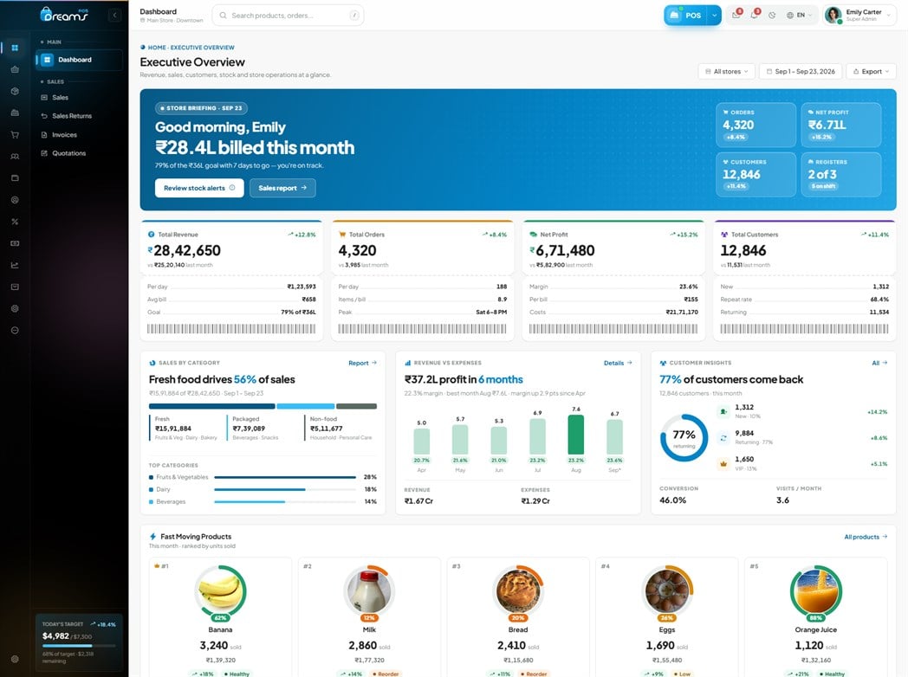Click the Aug bar in revenue chart
The width and height of the screenshot is (908, 677).
click(x=575, y=435)
